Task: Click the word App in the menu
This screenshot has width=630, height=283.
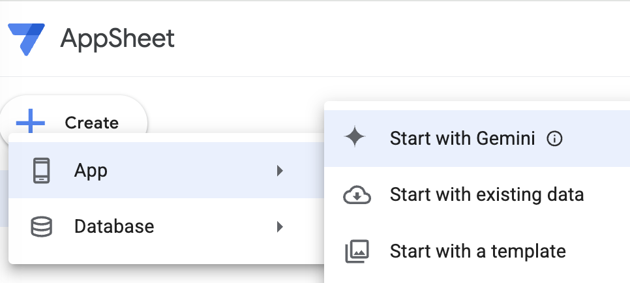Action: point(91,171)
